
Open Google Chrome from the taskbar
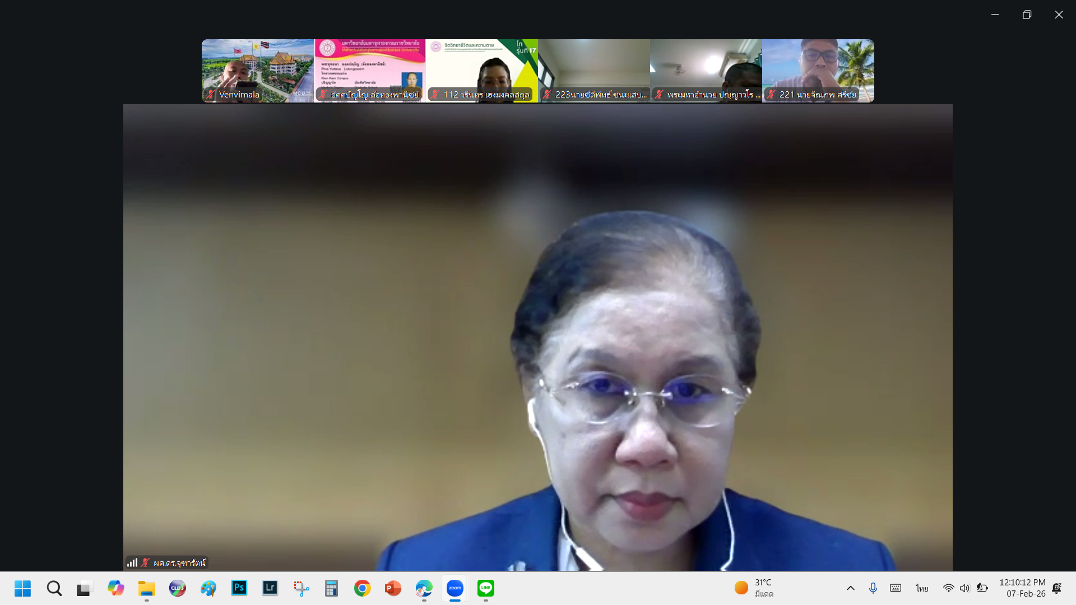[362, 588]
